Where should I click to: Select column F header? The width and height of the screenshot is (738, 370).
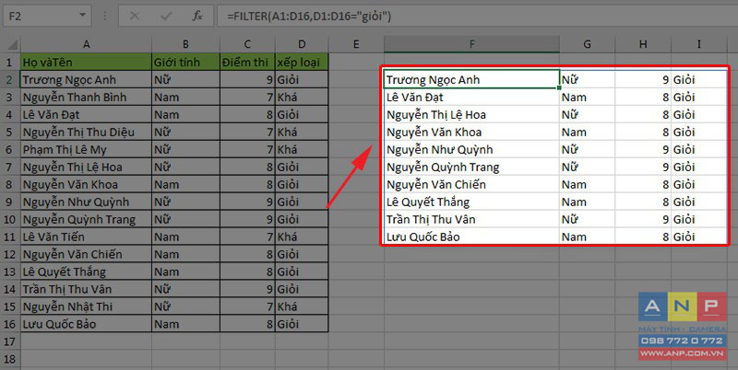pyautogui.click(x=471, y=44)
